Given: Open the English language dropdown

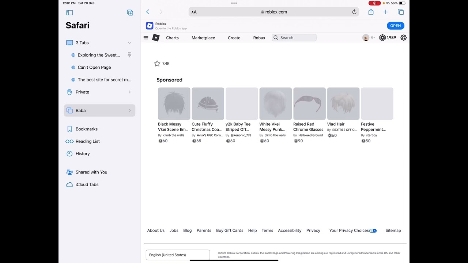Looking at the screenshot, I should 178,255.
